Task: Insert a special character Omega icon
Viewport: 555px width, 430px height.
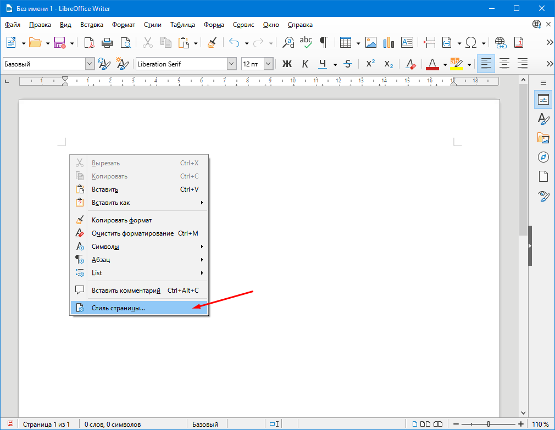Action: tap(471, 43)
